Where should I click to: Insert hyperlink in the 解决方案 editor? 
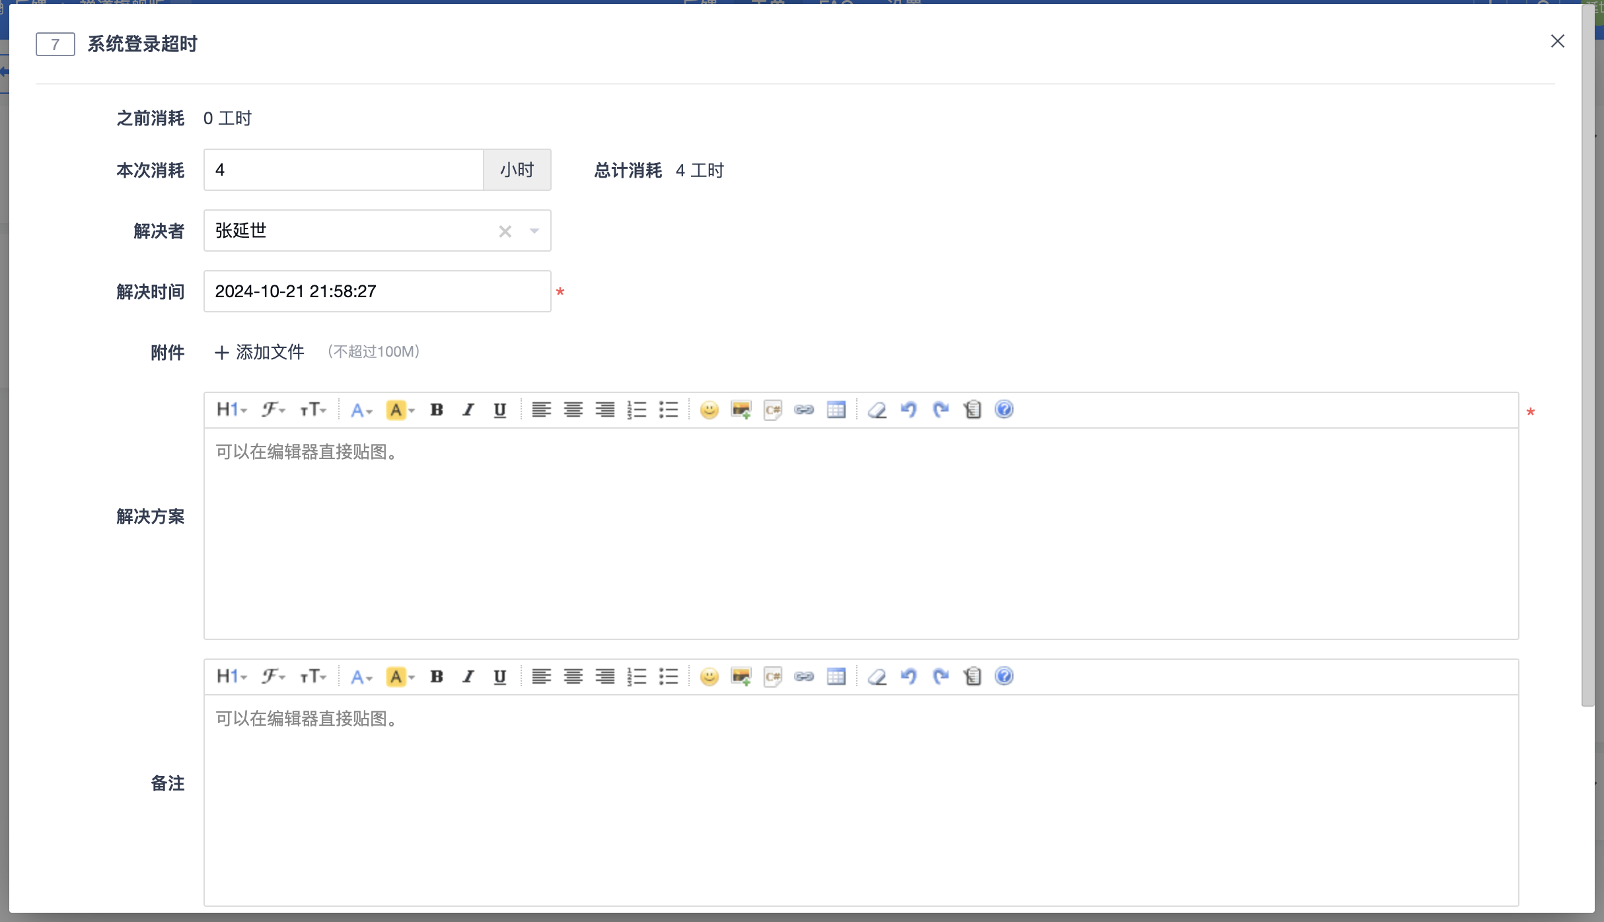pyautogui.click(x=804, y=410)
